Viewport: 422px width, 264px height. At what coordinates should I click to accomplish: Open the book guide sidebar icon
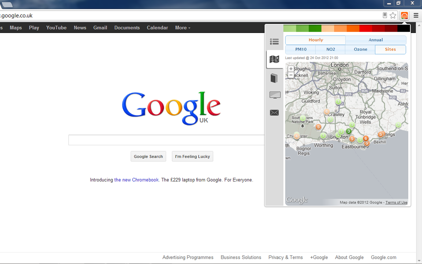pyautogui.click(x=274, y=78)
